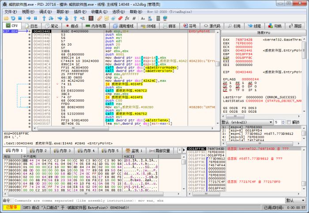
Task: Click the 已暂停 paused status label
Action: tap(11, 207)
